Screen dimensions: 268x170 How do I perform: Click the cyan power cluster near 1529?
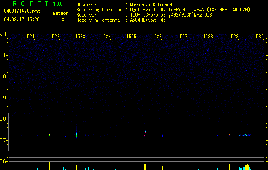click(x=245, y=167)
